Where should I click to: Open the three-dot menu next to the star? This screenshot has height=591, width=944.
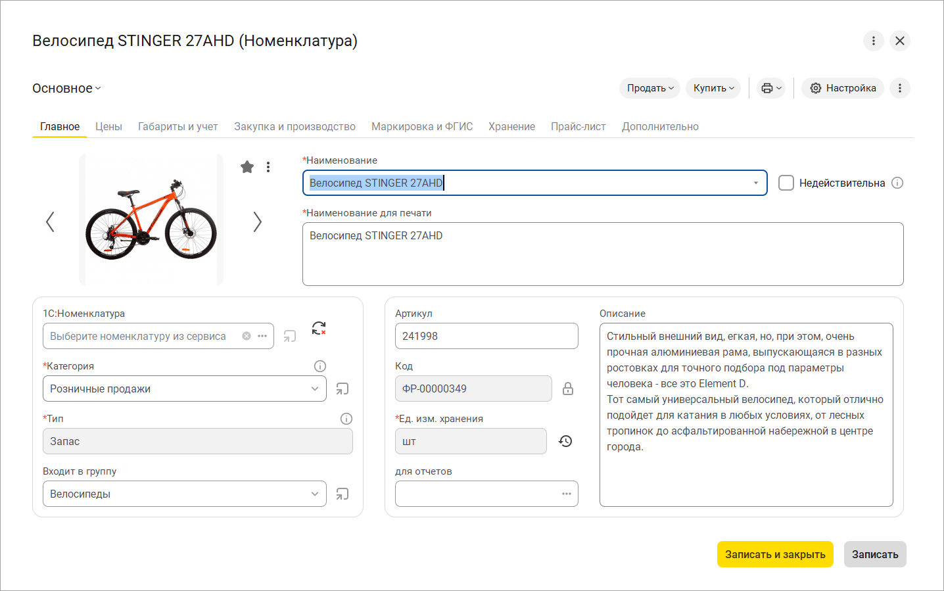pos(268,167)
